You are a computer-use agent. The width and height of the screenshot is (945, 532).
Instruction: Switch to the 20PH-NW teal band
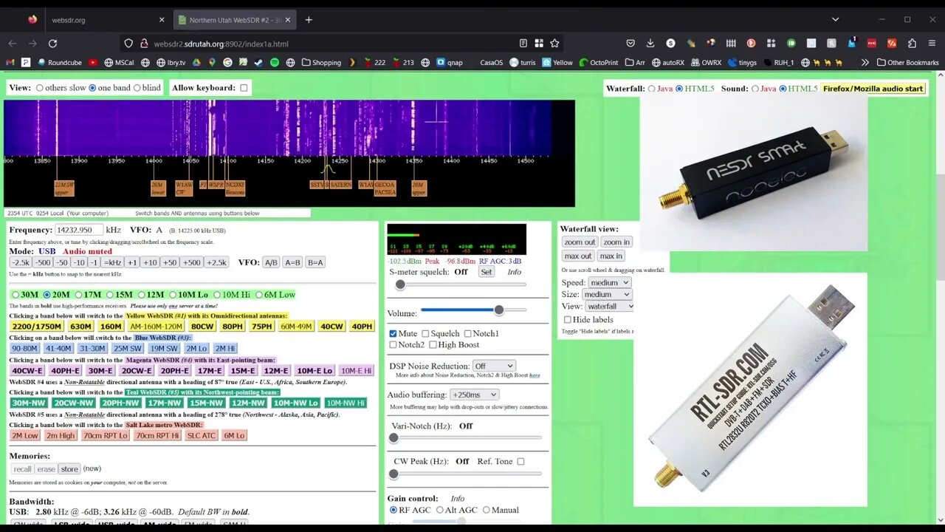[x=120, y=403]
